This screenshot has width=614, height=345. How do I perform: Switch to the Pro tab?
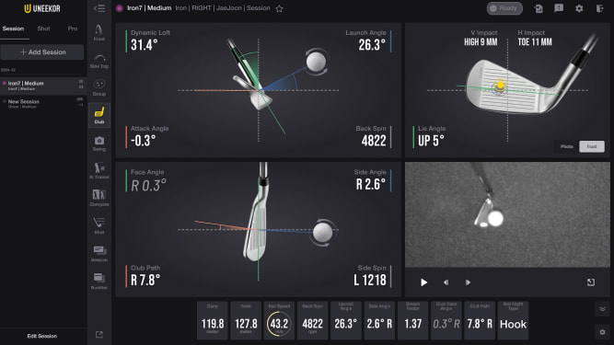tap(73, 29)
